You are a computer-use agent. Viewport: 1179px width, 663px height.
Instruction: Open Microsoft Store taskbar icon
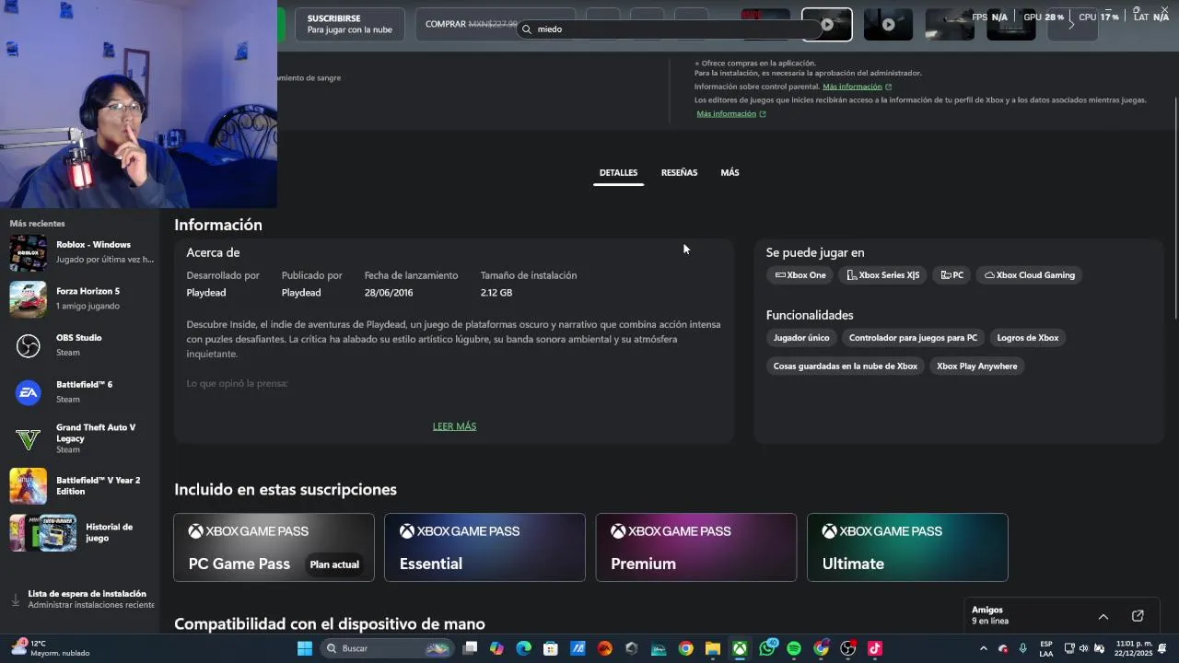551,648
